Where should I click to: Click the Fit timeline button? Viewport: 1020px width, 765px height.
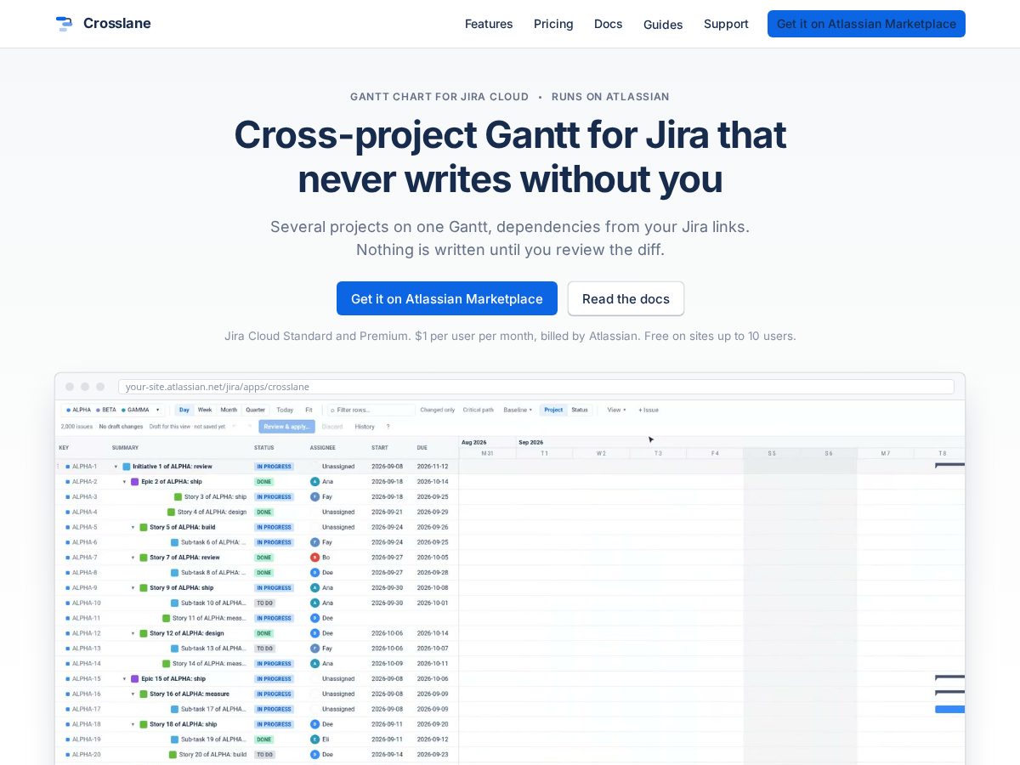point(309,410)
